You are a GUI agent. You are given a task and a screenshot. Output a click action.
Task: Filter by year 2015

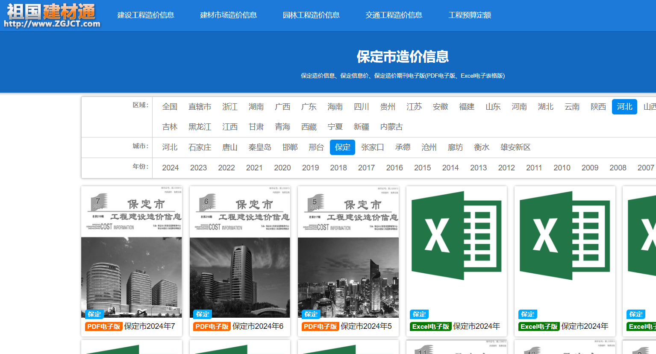click(423, 168)
